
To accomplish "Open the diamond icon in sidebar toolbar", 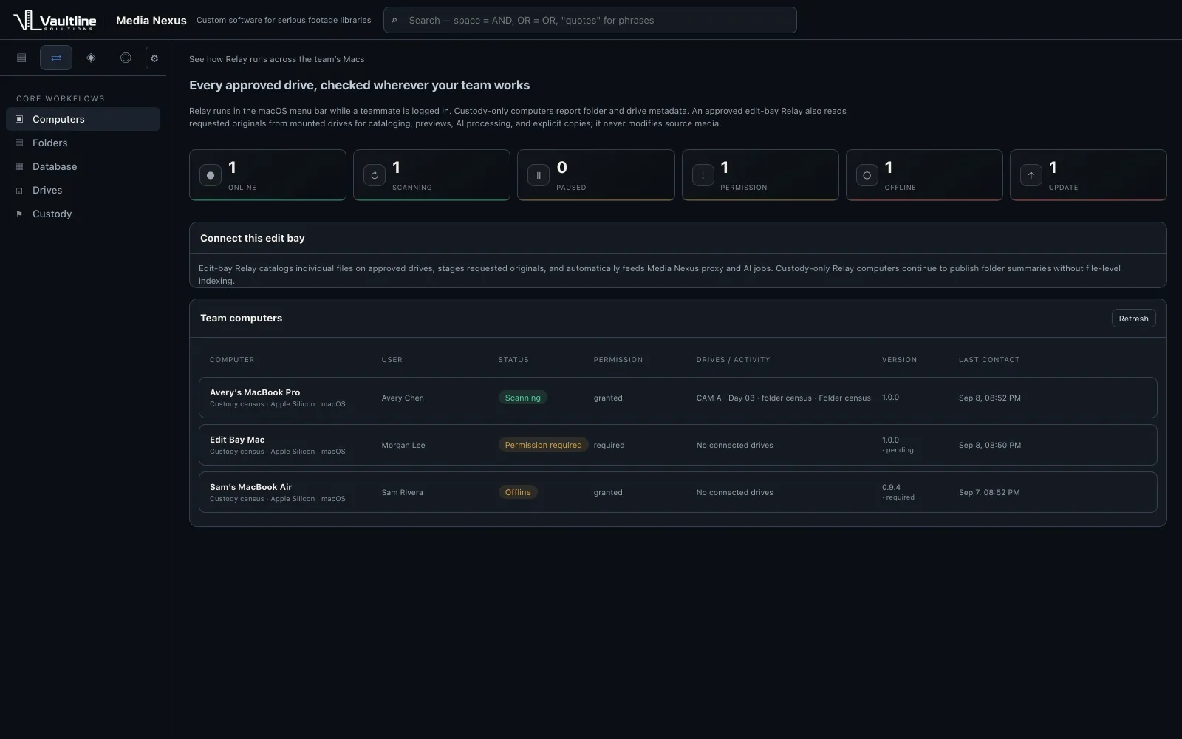I will click(91, 58).
